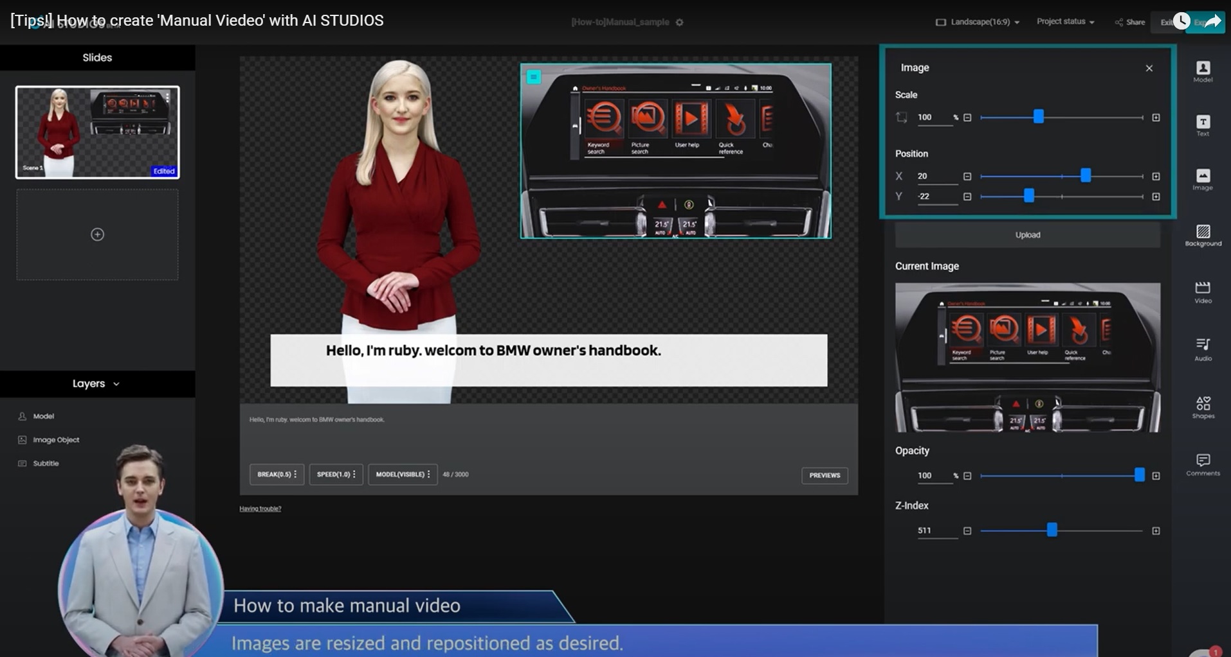Click the Y position slider handle
The width and height of the screenshot is (1231, 657).
point(1029,196)
